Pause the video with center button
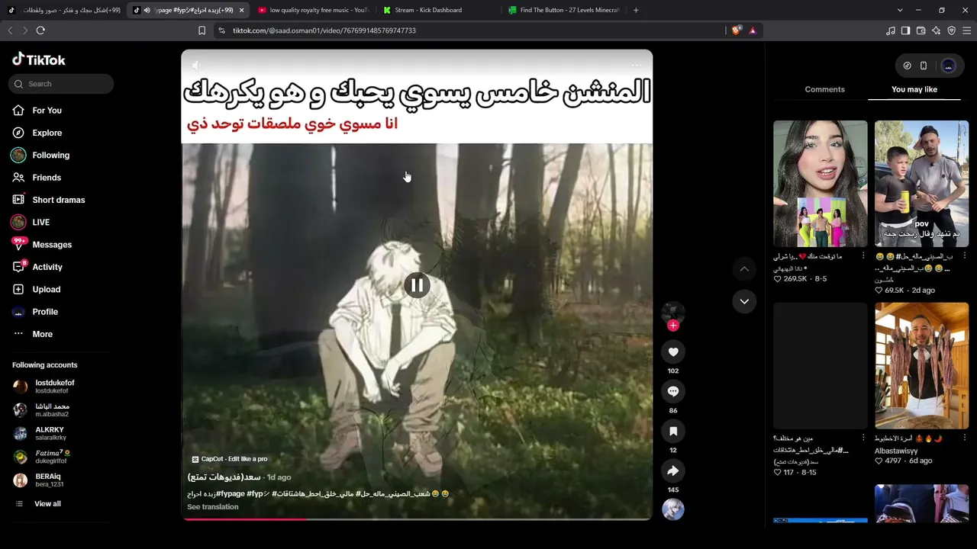The image size is (977, 549). pyautogui.click(x=417, y=285)
